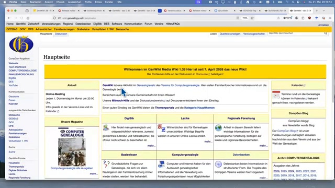This screenshot has width=335, height=188.
Task: Close the first GenWiki1.39 browser tab
Action: pos(53,10)
